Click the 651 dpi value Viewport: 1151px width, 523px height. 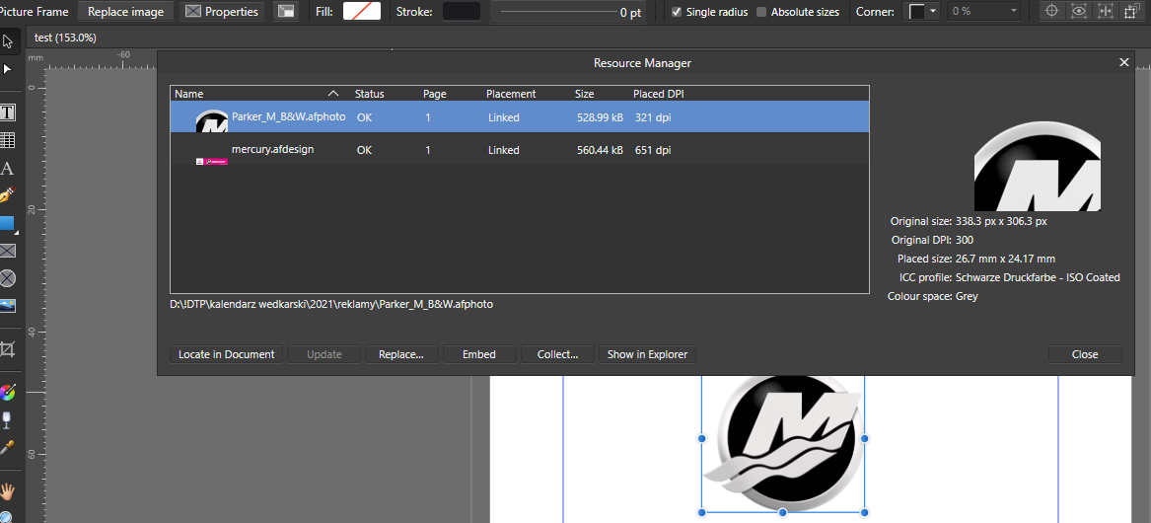point(653,150)
